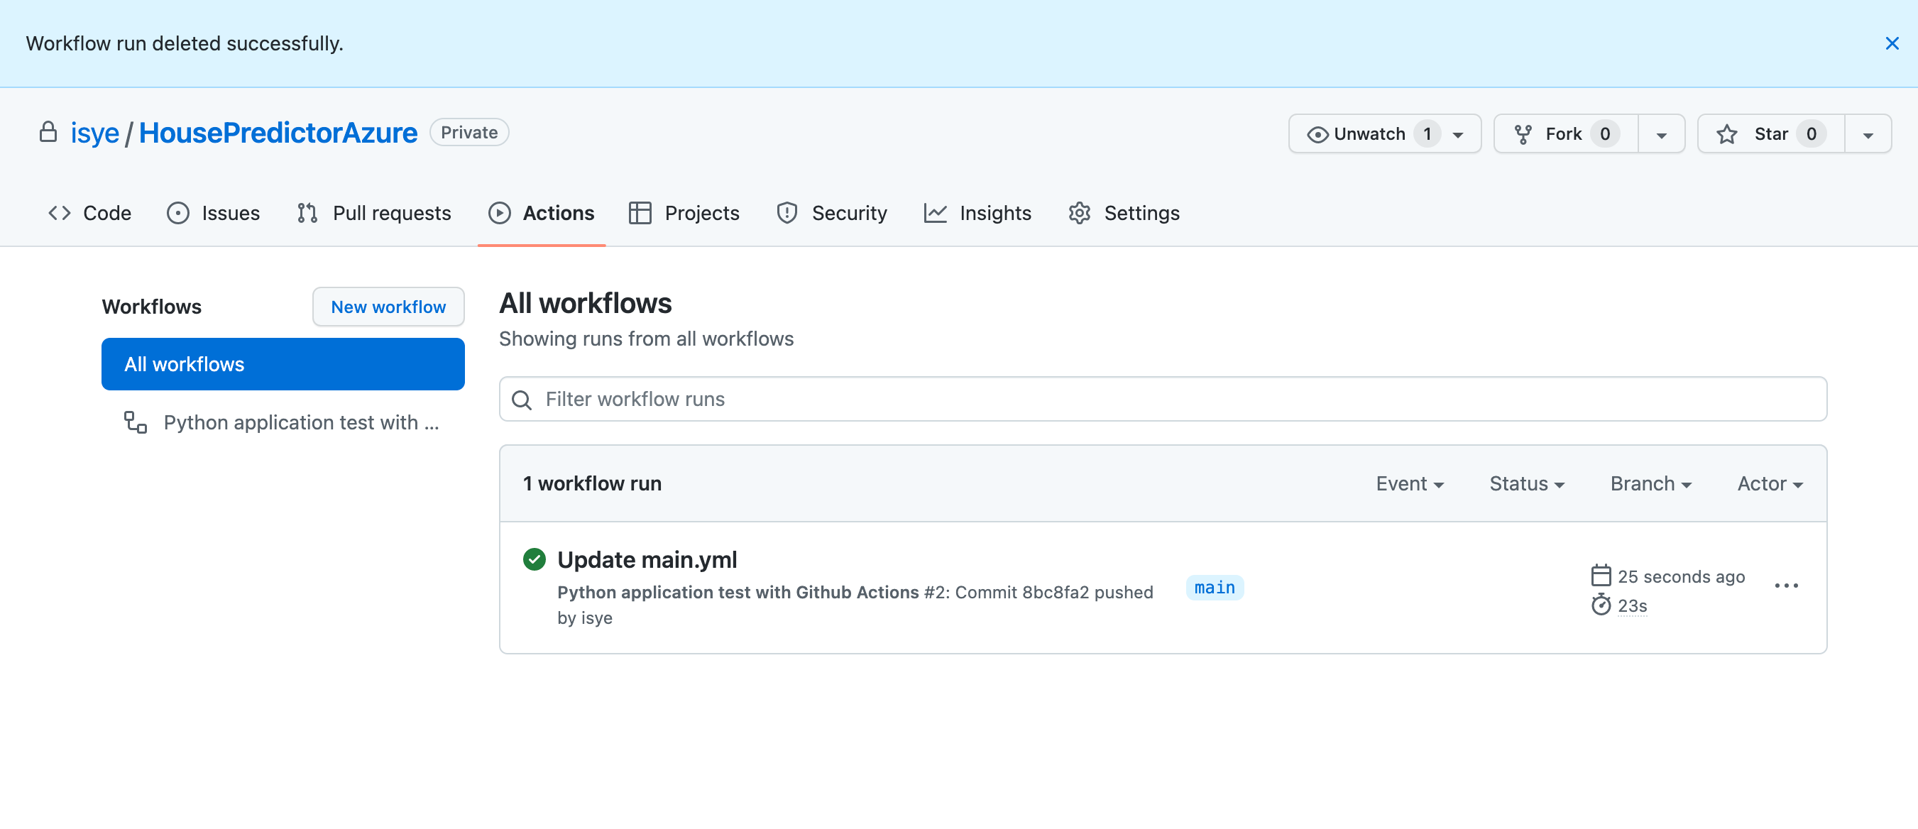
Task: Click the workflow icon beside Python application test
Action: point(134,422)
